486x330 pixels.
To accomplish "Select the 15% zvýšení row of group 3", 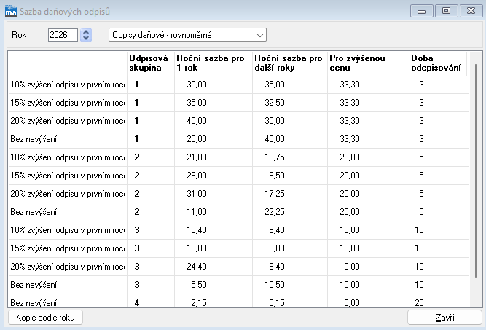I will tap(239, 248).
